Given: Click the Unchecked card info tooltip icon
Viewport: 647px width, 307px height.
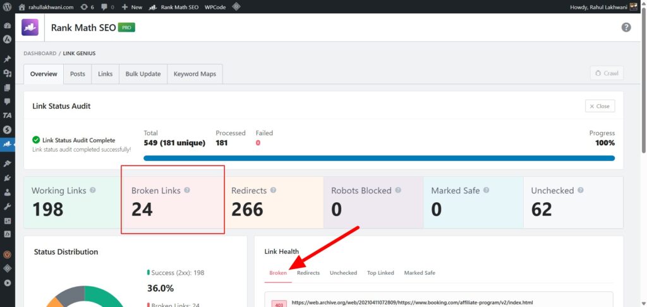Looking at the screenshot, I should (580, 190).
